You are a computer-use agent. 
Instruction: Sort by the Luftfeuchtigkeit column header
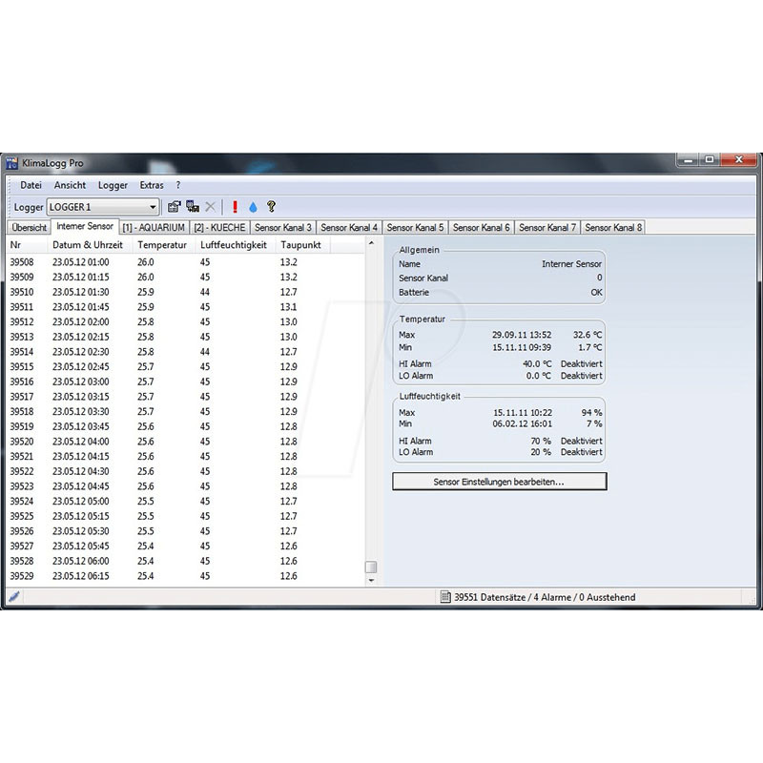235,245
